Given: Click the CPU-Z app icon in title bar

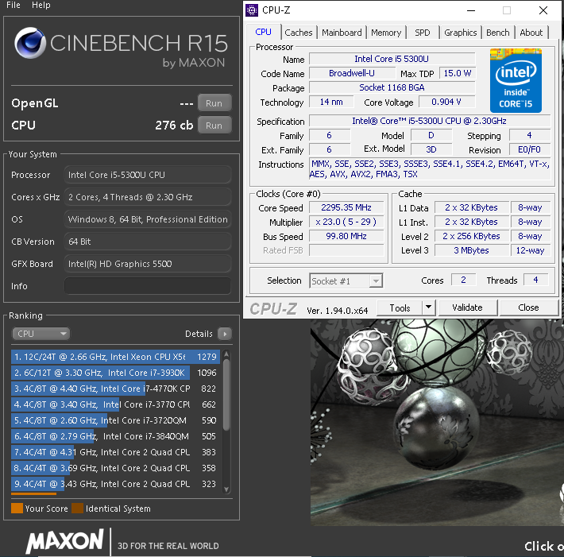Looking at the screenshot, I should [252, 10].
